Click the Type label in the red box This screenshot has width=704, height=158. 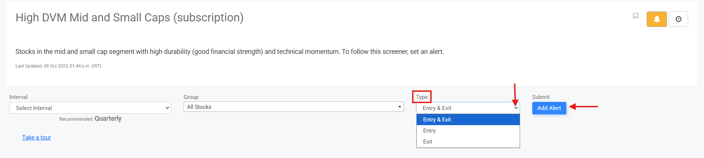[x=422, y=97]
